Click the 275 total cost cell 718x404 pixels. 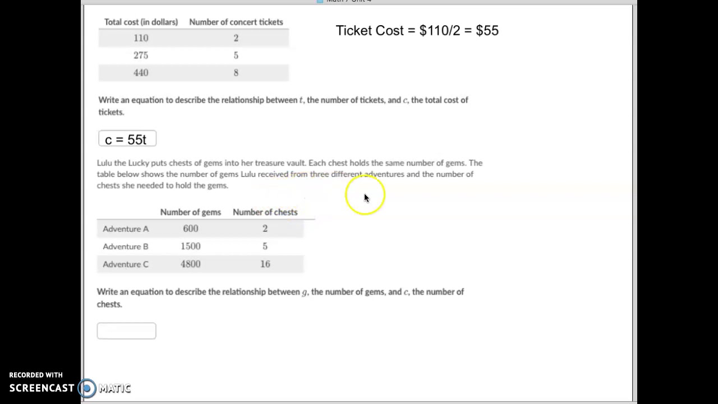click(x=141, y=56)
